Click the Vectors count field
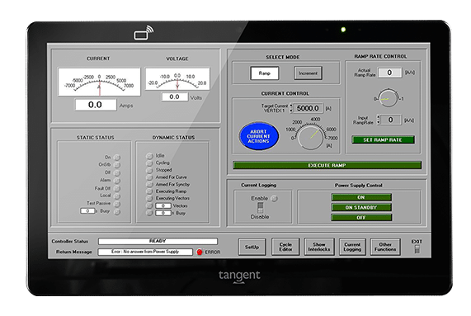Image resolution: width=471 pixels, height=316 pixels. (163, 205)
